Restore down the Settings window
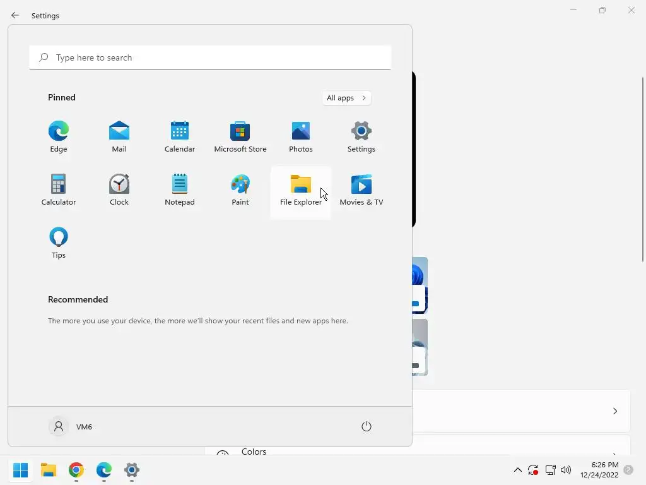 (602, 10)
